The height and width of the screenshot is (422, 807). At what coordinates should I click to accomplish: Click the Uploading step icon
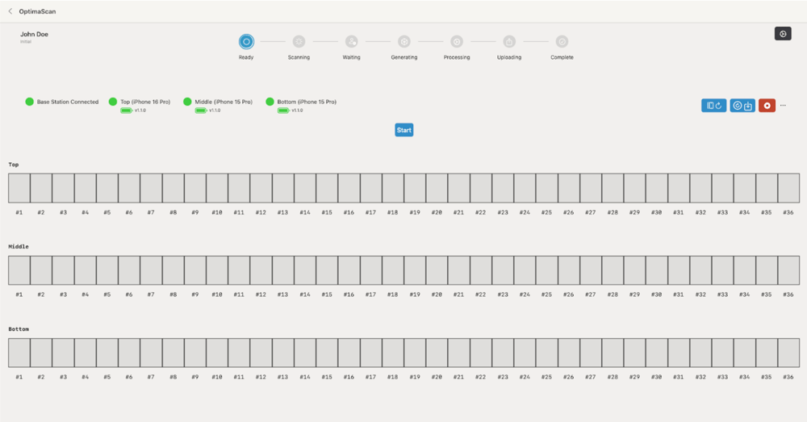509,41
